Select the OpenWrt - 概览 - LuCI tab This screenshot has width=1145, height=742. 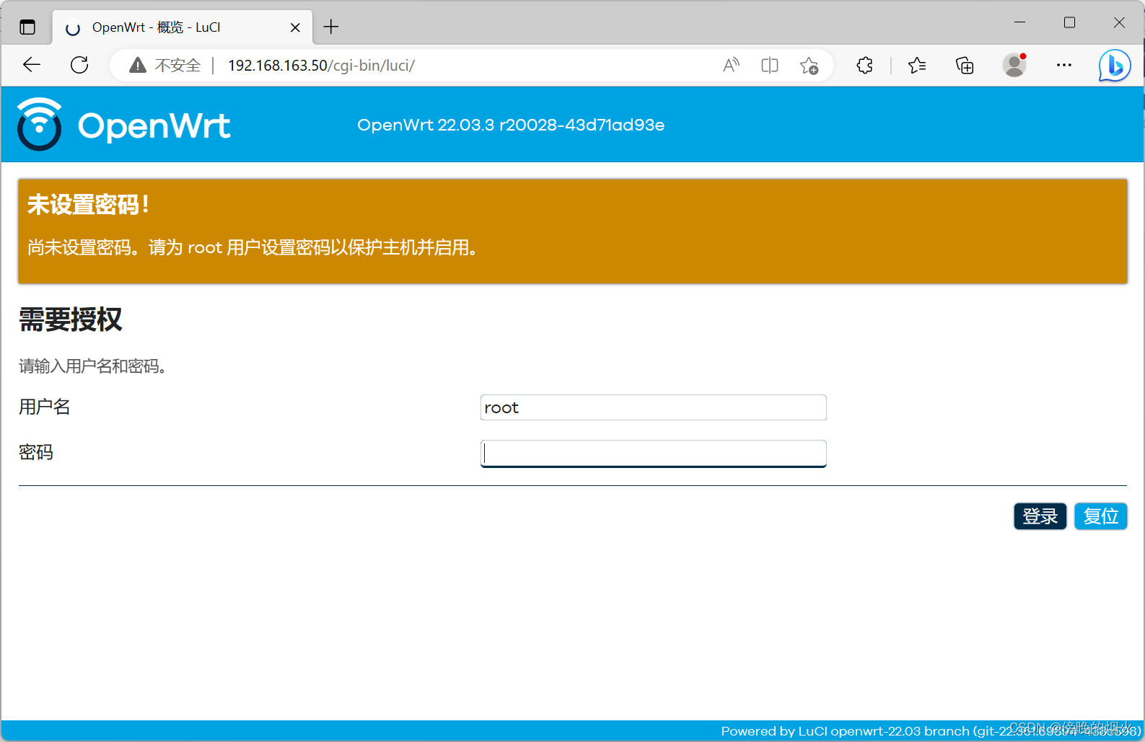(183, 27)
